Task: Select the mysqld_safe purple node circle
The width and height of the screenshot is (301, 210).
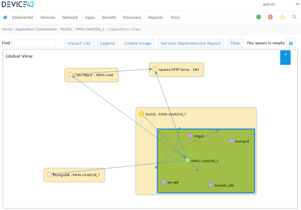Action: [x=211, y=185]
